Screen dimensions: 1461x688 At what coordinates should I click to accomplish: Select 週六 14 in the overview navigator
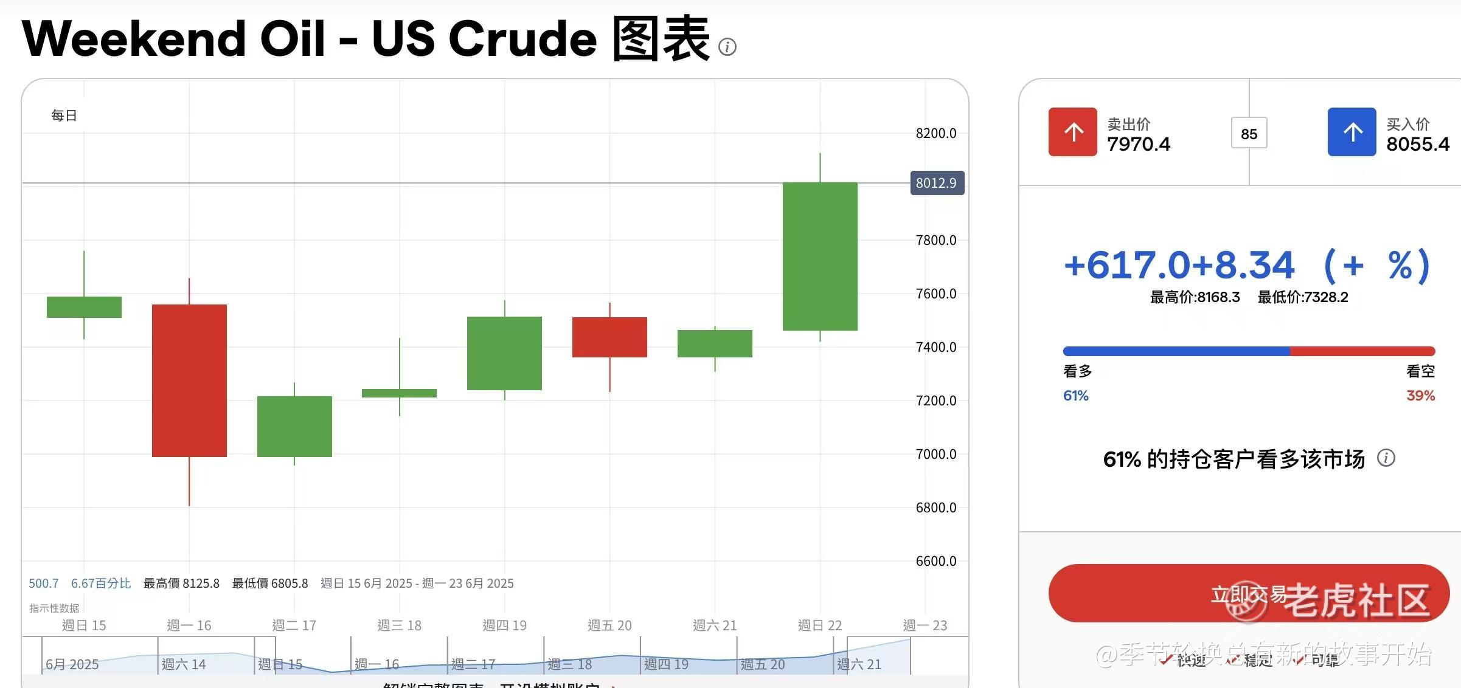[x=184, y=664]
